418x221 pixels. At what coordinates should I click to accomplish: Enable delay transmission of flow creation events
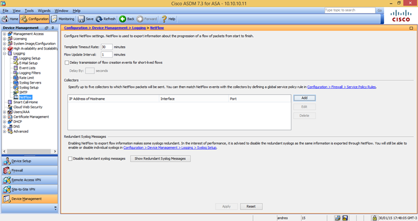(67, 63)
